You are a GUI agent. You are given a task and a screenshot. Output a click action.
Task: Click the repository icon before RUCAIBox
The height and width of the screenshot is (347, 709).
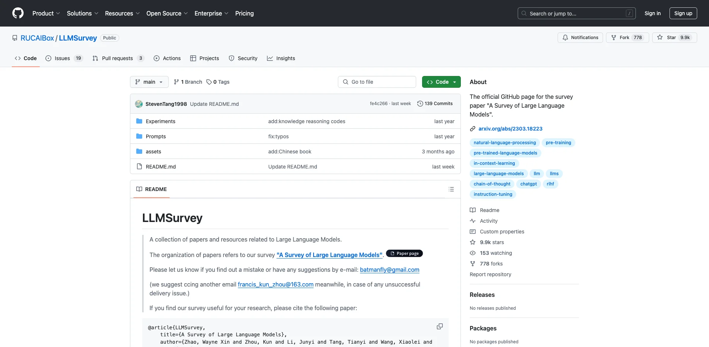click(15, 38)
